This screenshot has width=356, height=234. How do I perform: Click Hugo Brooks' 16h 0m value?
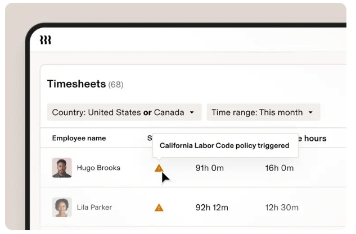(x=280, y=168)
